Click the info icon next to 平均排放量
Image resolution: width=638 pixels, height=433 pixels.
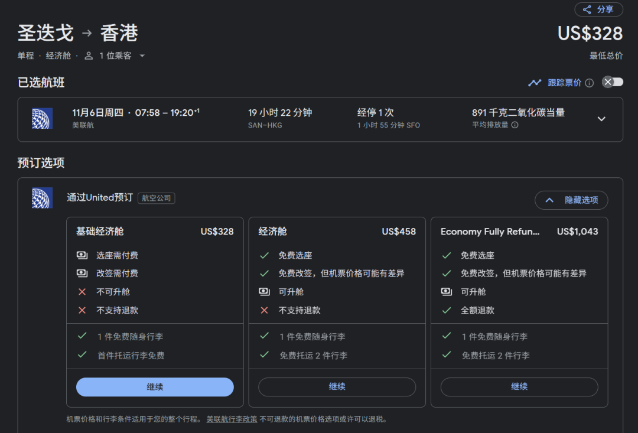[x=515, y=125]
